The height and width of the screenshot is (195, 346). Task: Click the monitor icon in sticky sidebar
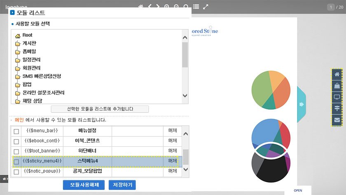click(x=337, y=98)
